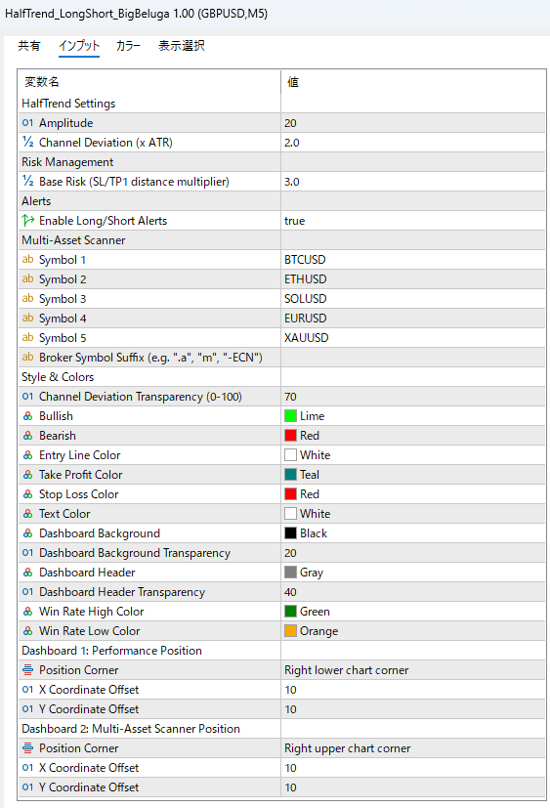Switch to the カラー tab
This screenshot has height=808, width=550.
point(128,46)
